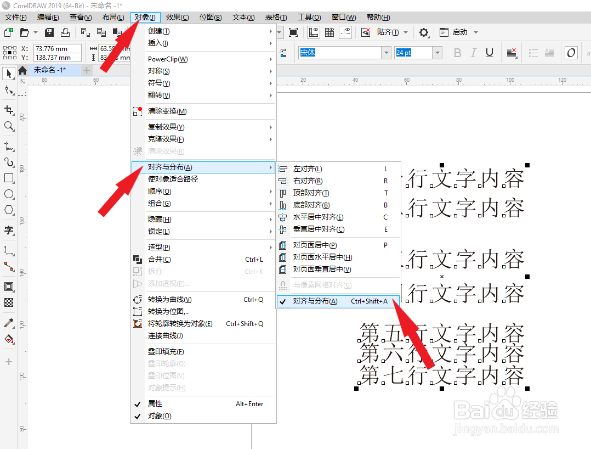Toggle italic text formatting
The image size is (591, 449).
[473, 52]
